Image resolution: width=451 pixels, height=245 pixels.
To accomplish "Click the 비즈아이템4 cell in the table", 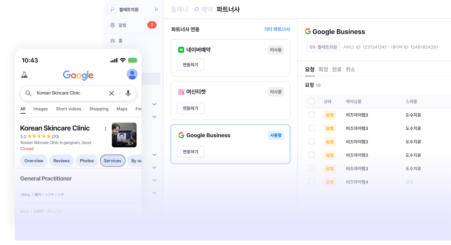I will pos(357,182).
